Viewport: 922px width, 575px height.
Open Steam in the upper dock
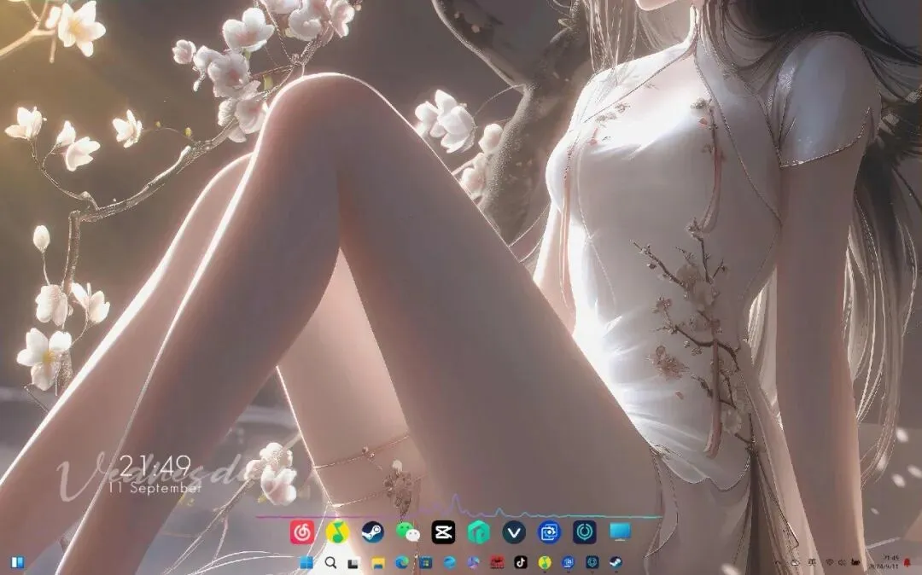pyautogui.click(x=373, y=532)
